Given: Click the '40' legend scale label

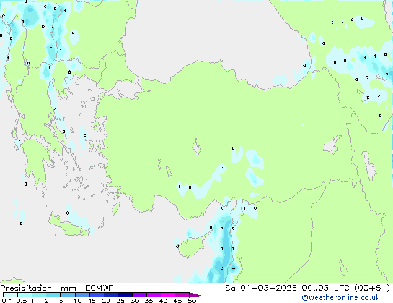Looking at the screenshot, I should pos(163,301).
